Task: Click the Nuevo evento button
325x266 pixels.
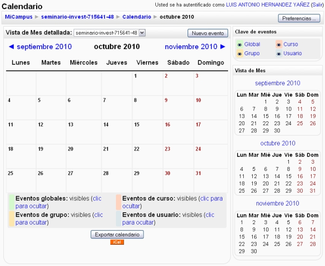Action: (208, 33)
